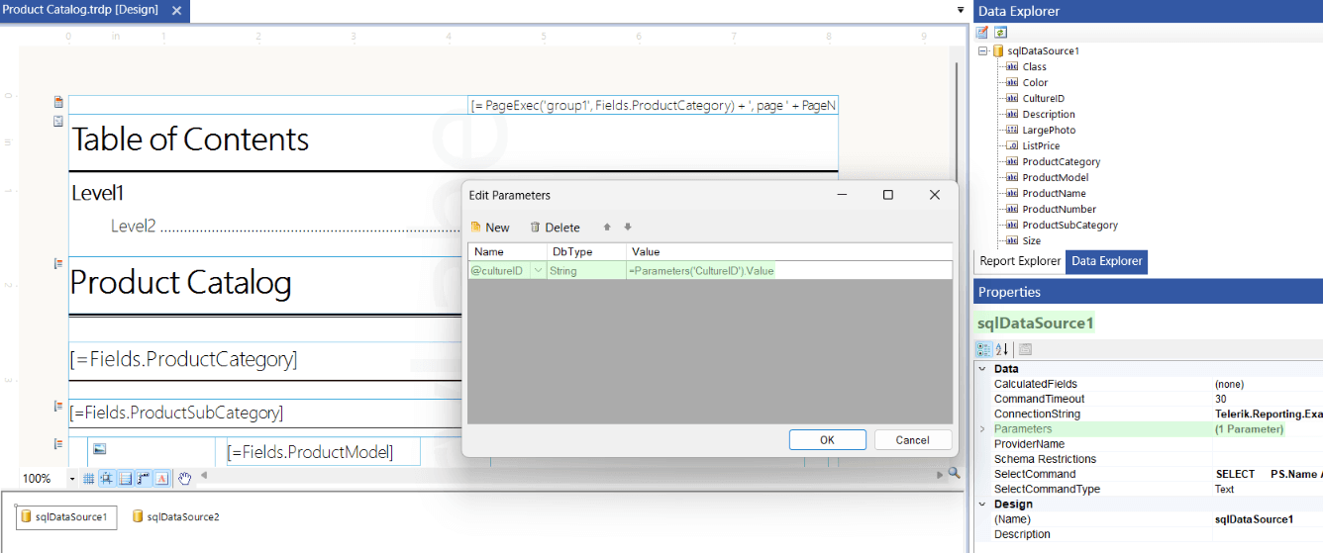Viewport: 1323px width, 553px height.
Task: Click the sqlDataSource1 database icon in tree
Action: [998, 50]
